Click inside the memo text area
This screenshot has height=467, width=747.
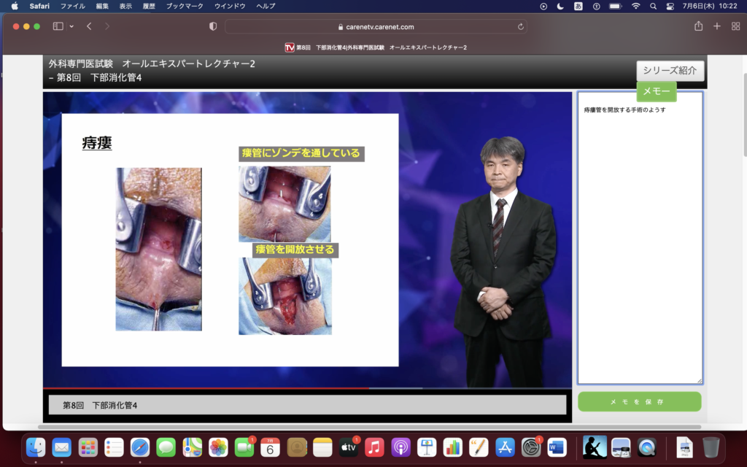pyautogui.click(x=640, y=241)
